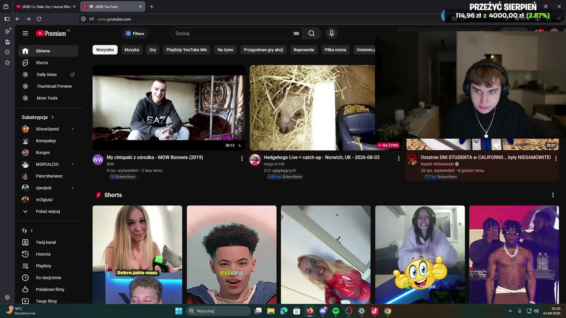Open Hedgehogs Live + catch-up title
The image size is (566, 318).
point(321,157)
